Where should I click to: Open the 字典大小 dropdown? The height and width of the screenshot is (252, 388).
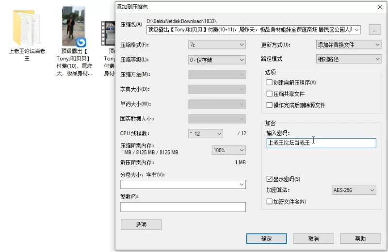[x=217, y=89]
